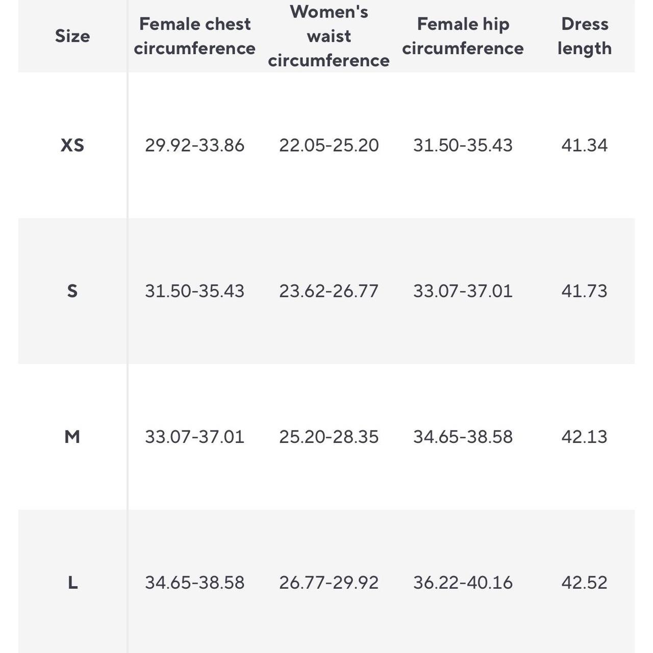Select XS waist value 22.05-25.20
Image resolution: width=653 pixels, height=653 pixels.
(x=329, y=145)
